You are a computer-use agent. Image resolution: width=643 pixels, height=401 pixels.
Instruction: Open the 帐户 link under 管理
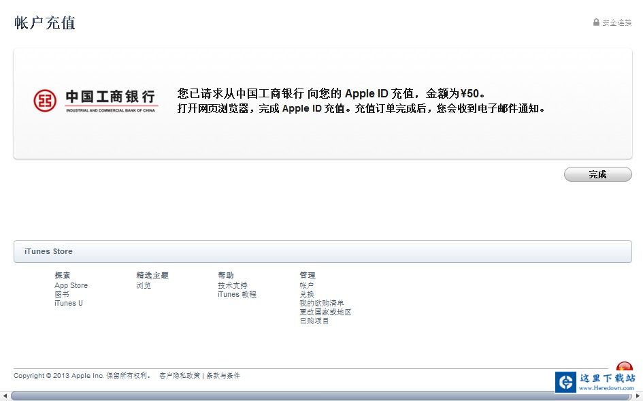307,285
